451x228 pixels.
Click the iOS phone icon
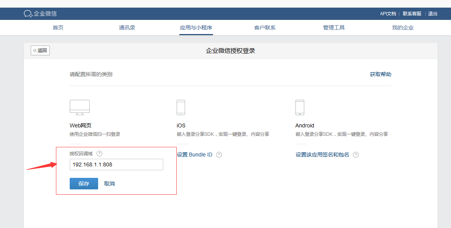[181, 107]
